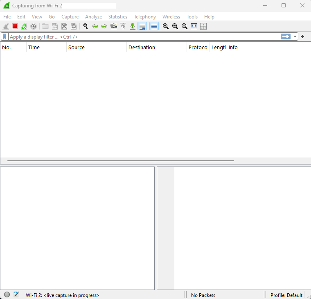
Task: Sort by the Time column header
Action: [x=46, y=47]
